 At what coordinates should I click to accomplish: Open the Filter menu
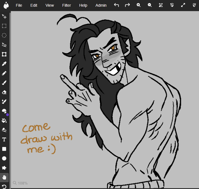click(66, 5)
